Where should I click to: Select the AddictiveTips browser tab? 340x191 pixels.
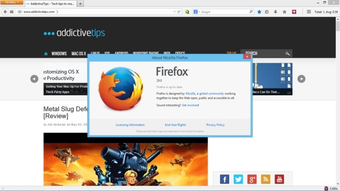tap(51, 4)
